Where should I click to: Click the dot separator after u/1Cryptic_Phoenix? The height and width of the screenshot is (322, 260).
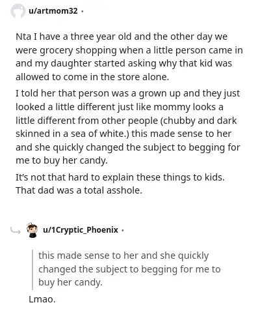[x=123, y=230]
